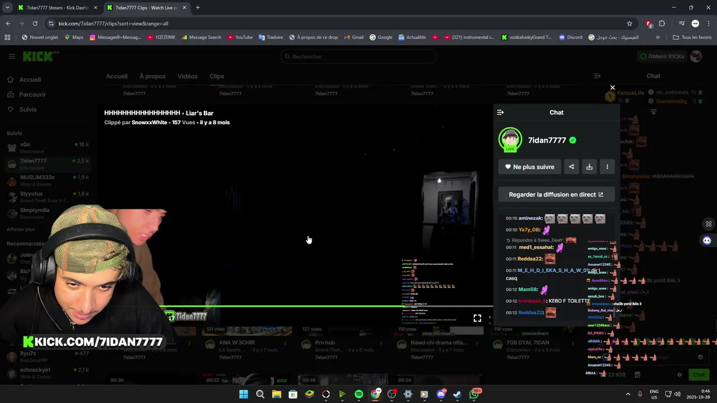This screenshot has height=403, width=717.
Task: Open clipper SnowxxWhite's profile link
Action: coord(149,123)
